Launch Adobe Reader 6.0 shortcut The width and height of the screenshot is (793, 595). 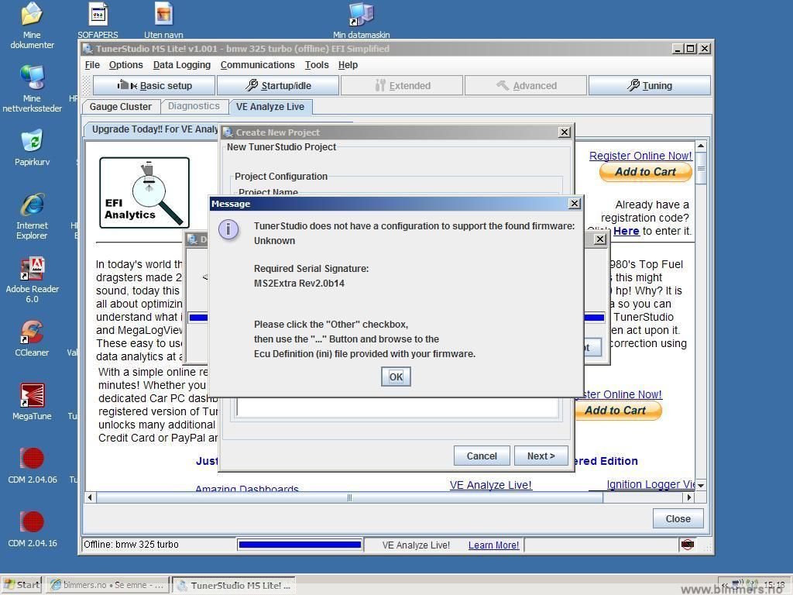[32, 279]
